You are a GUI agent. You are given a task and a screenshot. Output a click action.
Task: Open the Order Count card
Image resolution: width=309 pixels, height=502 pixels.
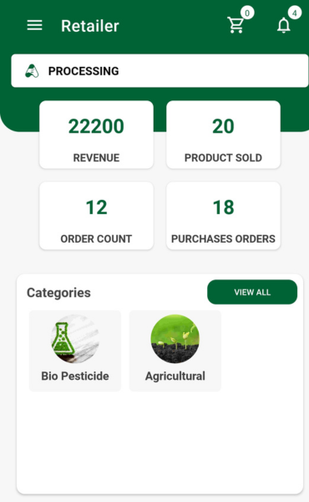tap(96, 216)
